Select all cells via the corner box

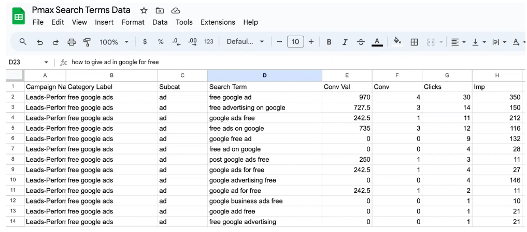15,75
